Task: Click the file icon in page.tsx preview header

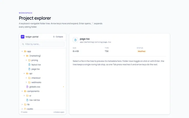Action: [x=75, y=40]
